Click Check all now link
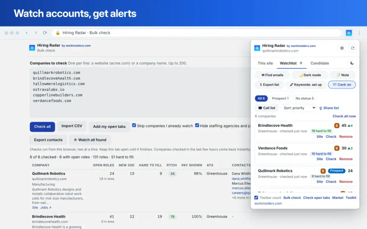Image resolution: width=367 pixels, height=229 pixels. coord(344,116)
